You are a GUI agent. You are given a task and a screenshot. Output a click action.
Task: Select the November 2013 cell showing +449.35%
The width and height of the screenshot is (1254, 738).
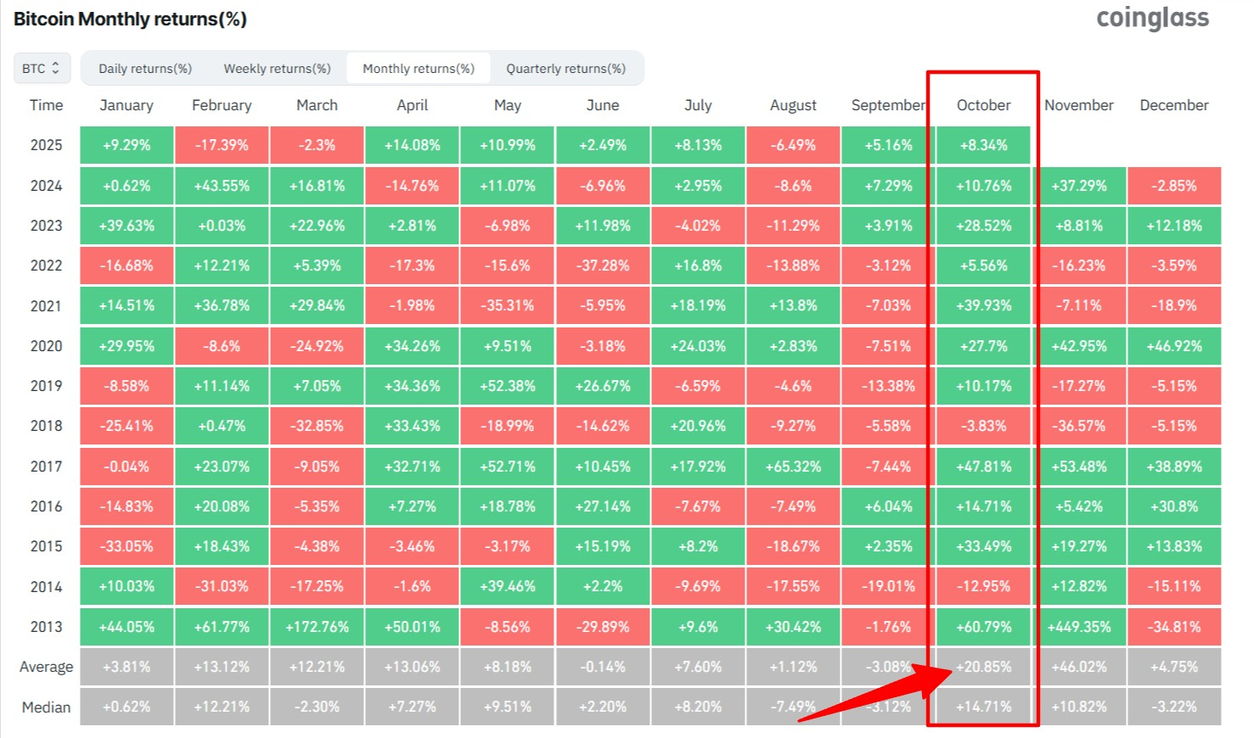1079,627
